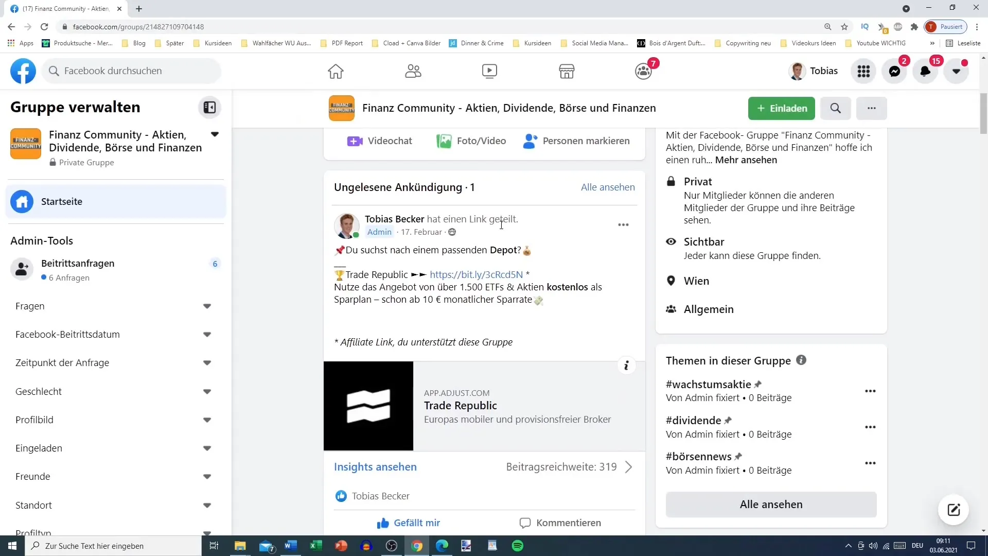
Task: Open the Leseliste in bookmarks bar
Action: 963,43
